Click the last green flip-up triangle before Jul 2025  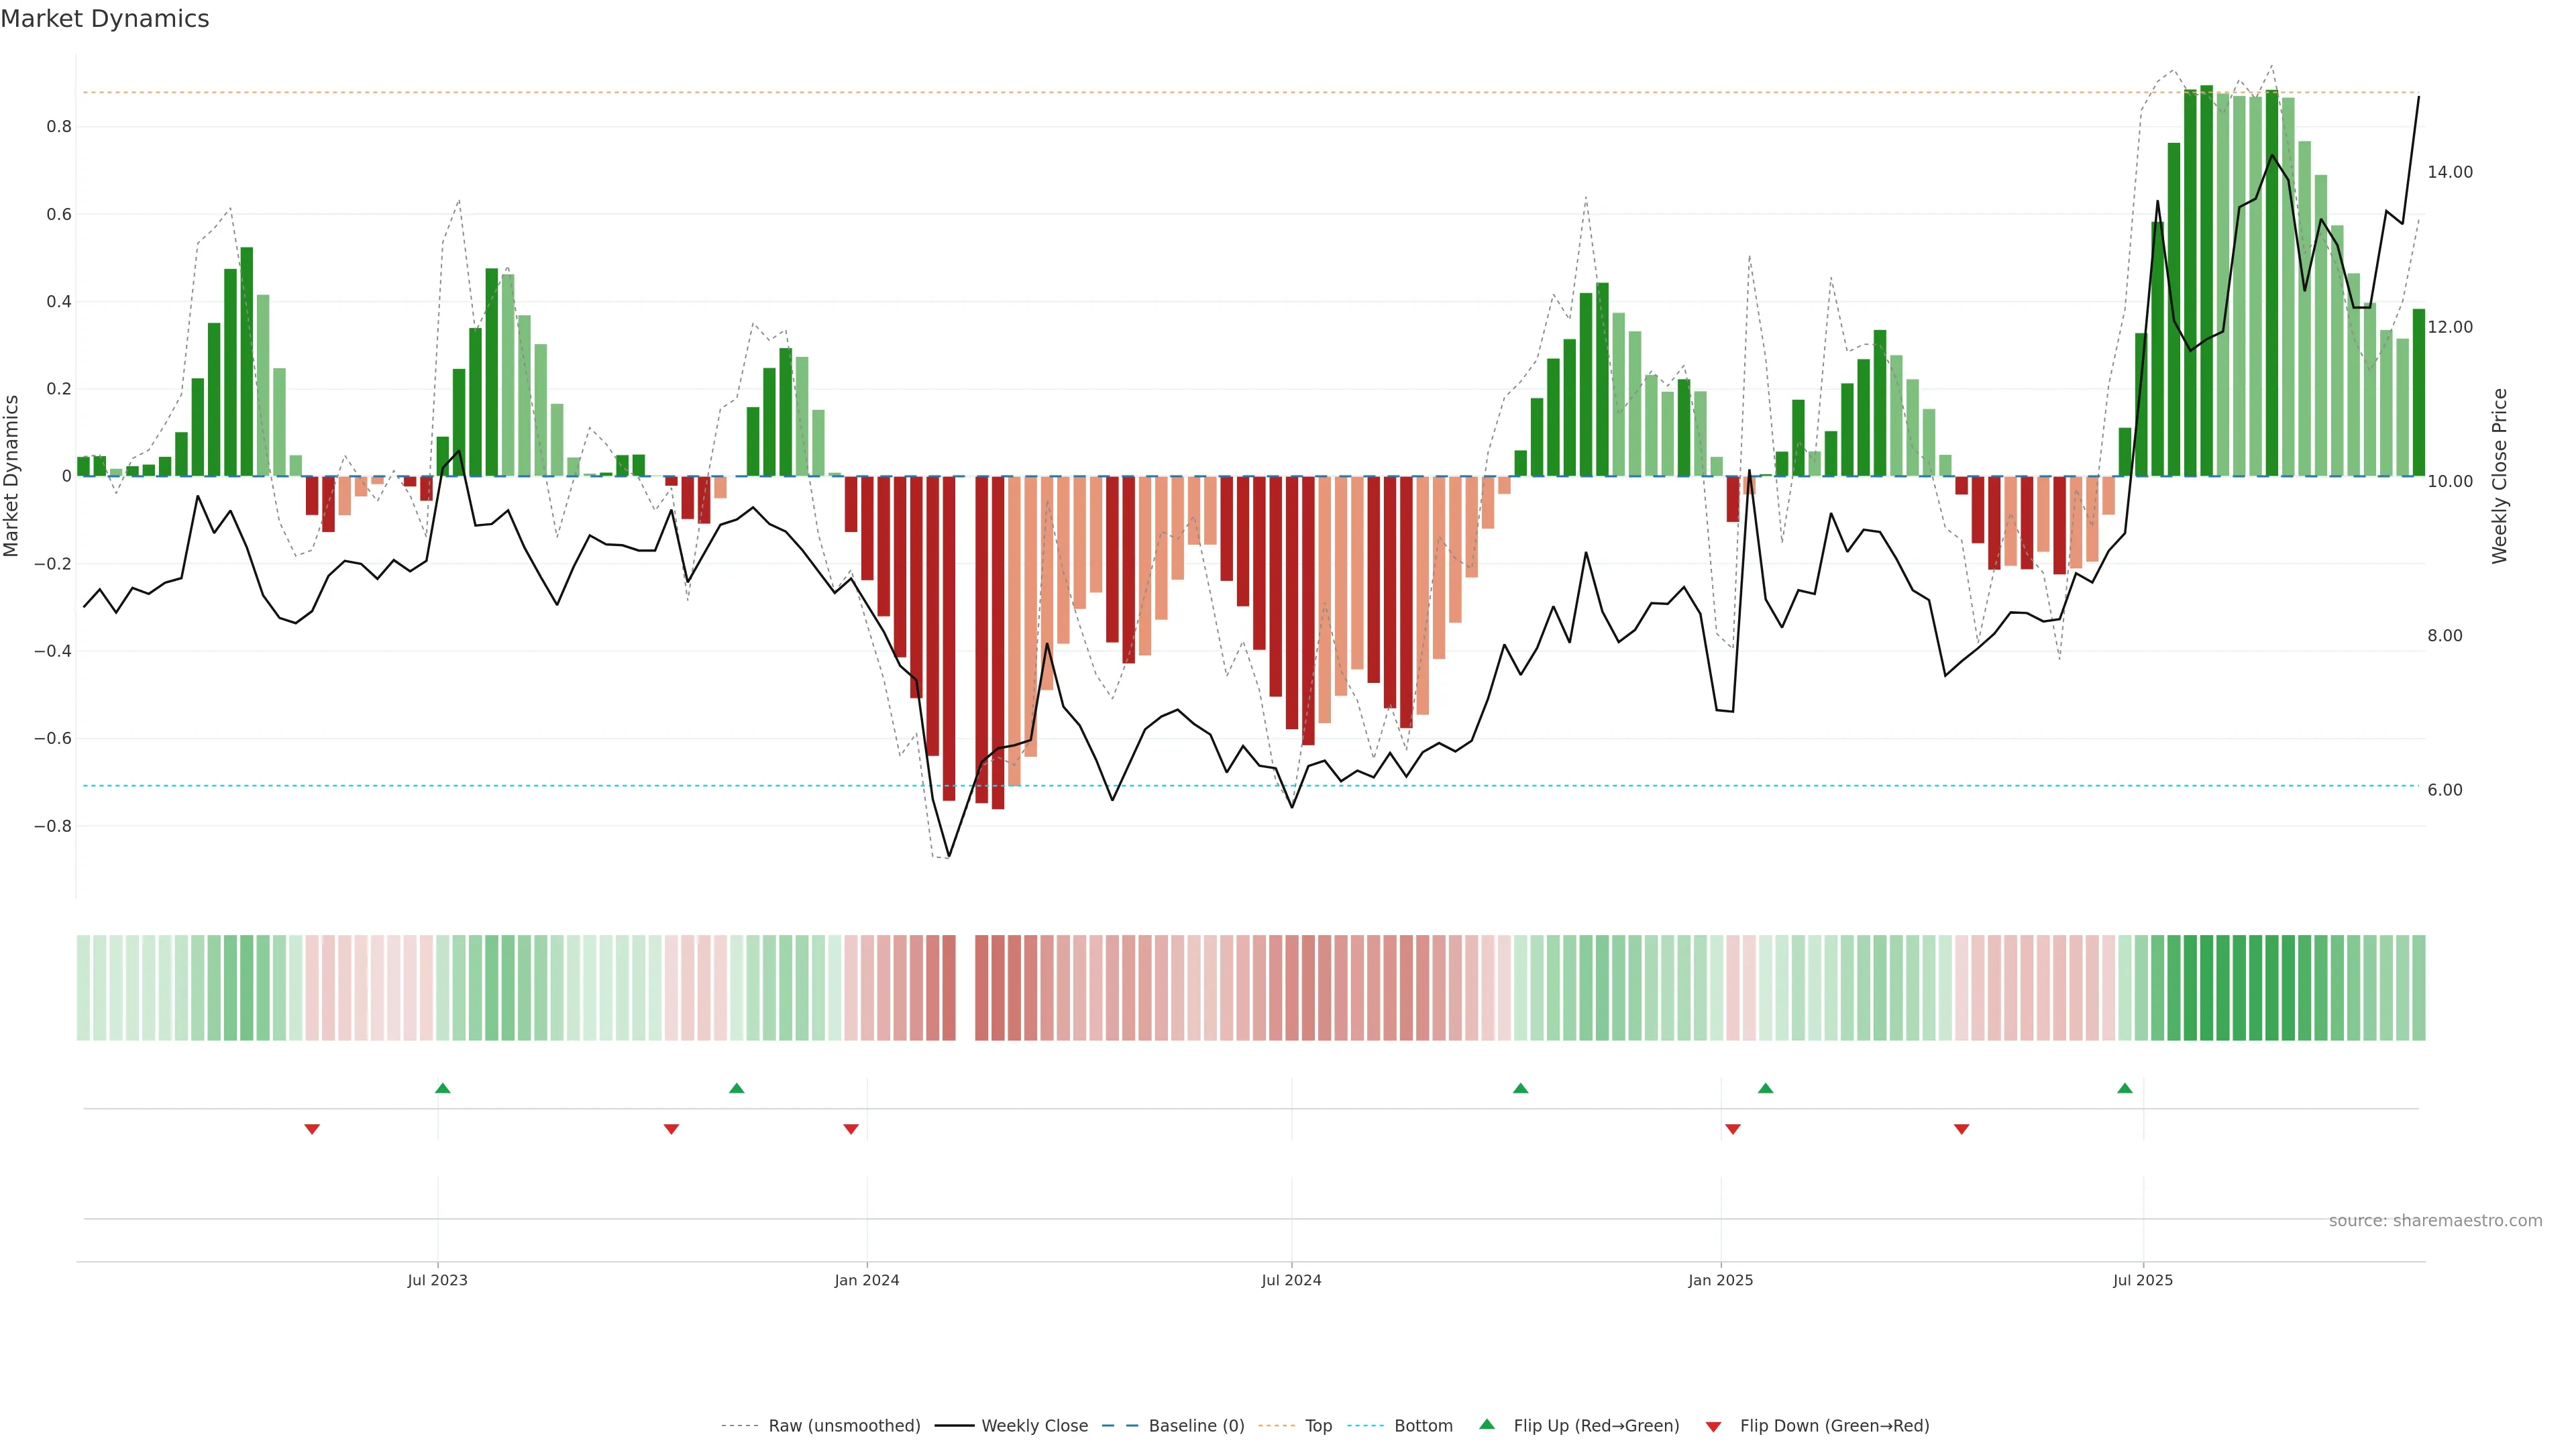(x=2125, y=1088)
